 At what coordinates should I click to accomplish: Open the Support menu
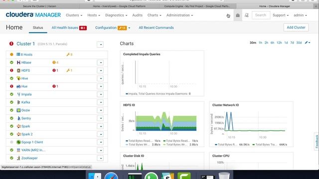point(281,15)
